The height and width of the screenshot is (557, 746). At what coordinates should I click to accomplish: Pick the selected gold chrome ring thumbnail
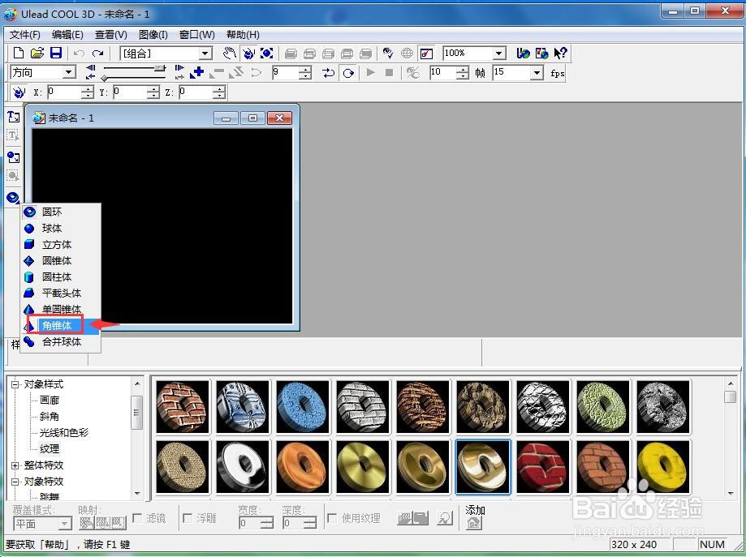483,467
